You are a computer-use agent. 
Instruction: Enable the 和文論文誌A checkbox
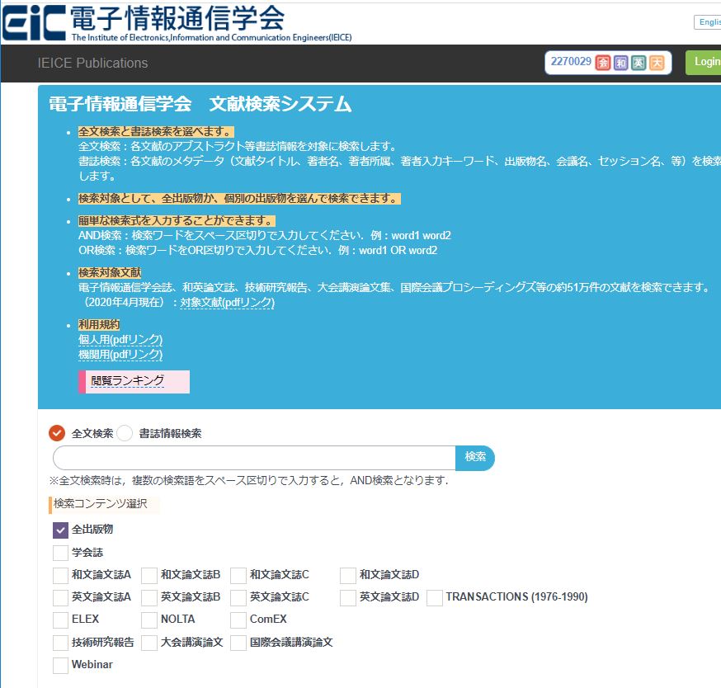61,575
